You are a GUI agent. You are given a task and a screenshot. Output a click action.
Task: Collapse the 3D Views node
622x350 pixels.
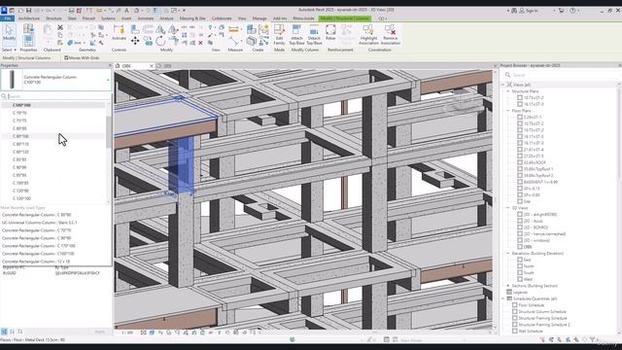coord(507,208)
